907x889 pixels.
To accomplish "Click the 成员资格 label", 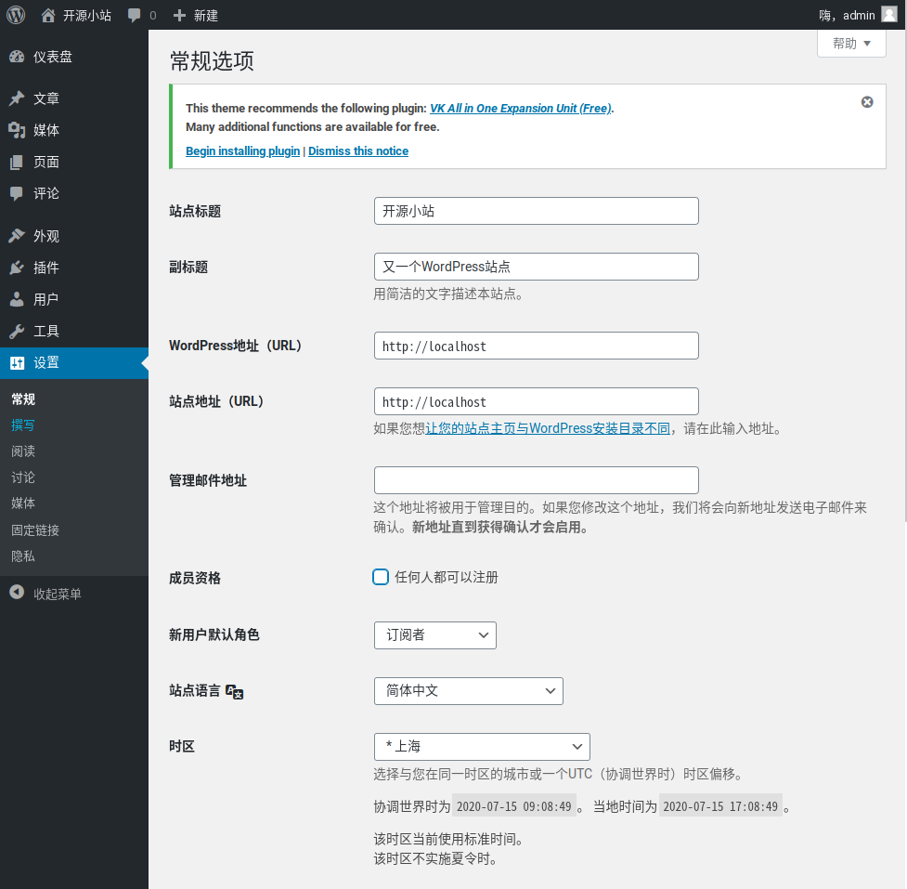I will pos(195,578).
